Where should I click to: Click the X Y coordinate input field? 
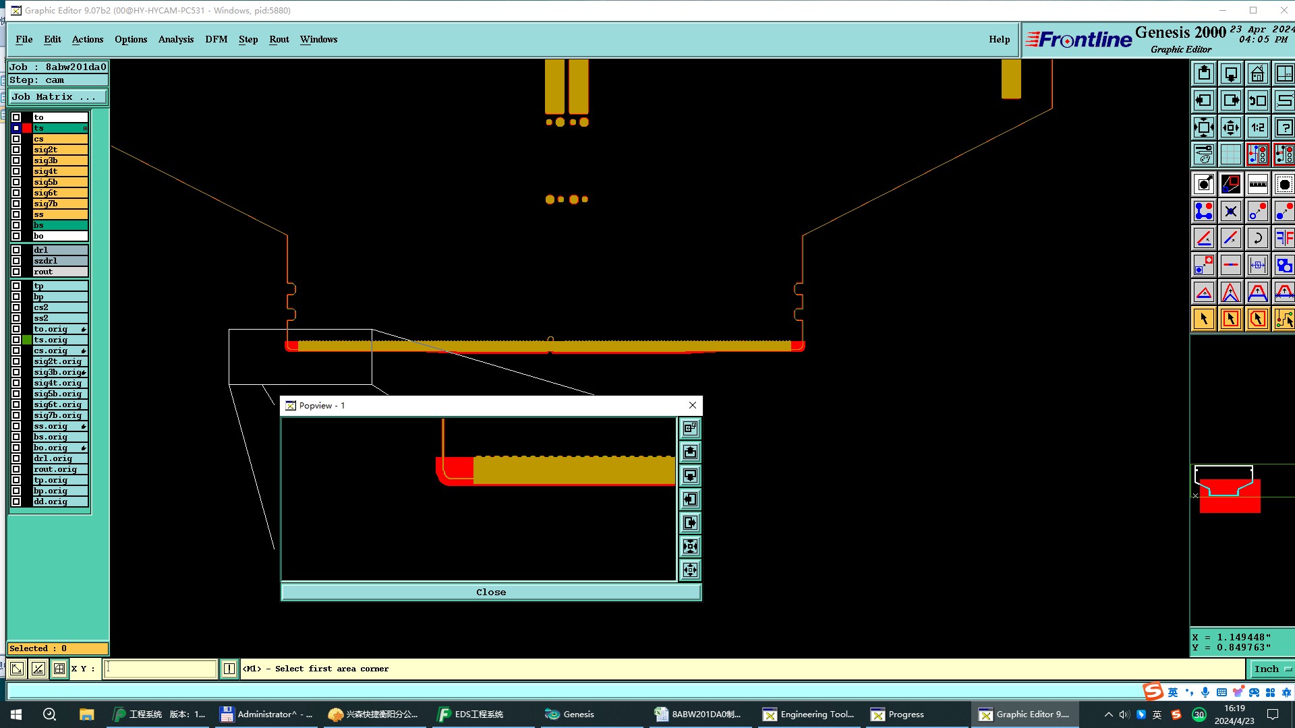(x=160, y=669)
